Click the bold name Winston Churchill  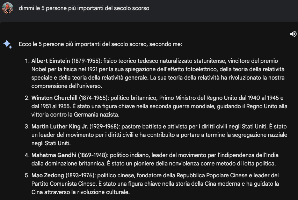(54, 98)
